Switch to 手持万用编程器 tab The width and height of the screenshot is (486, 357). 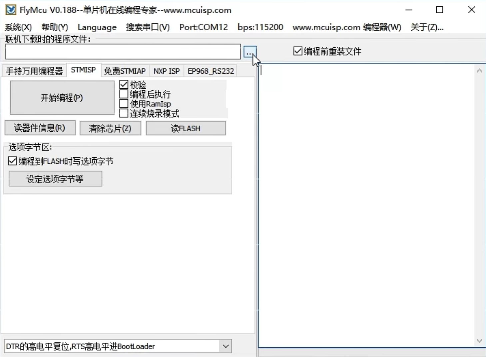pos(34,71)
